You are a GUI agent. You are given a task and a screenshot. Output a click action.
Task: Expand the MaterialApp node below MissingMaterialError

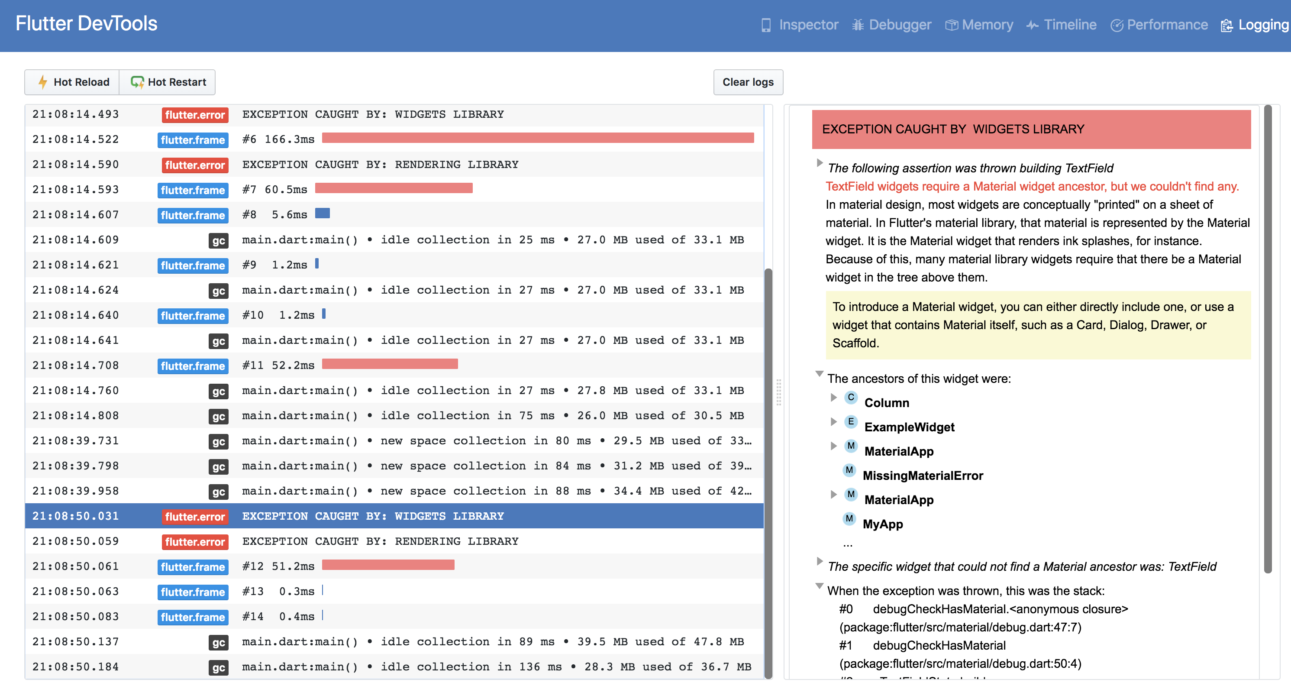(x=833, y=495)
